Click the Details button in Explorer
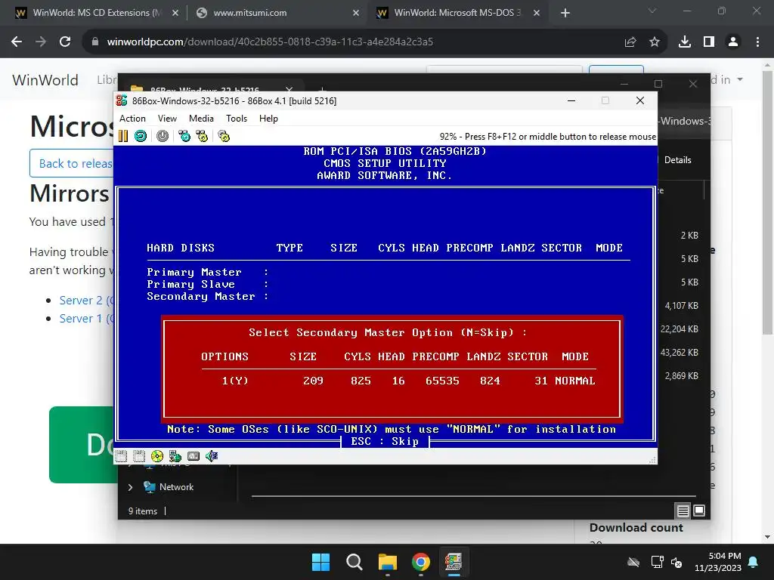The height and width of the screenshot is (580, 774). pyautogui.click(x=677, y=160)
